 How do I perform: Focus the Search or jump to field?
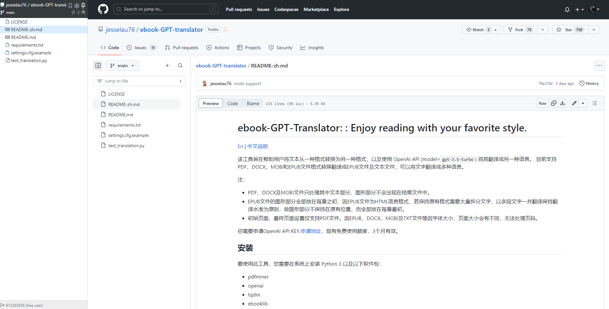[x=166, y=9]
